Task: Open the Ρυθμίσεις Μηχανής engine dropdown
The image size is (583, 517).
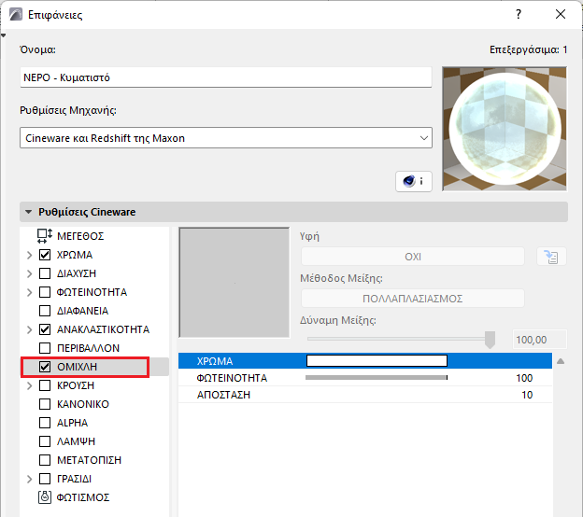Action: coord(226,138)
